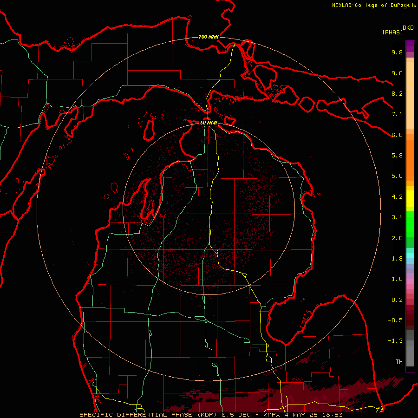Click the [PHAS] legend unit label
Image resolution: width=418 pixels, height=418 pixels.
tap(392, 33)
